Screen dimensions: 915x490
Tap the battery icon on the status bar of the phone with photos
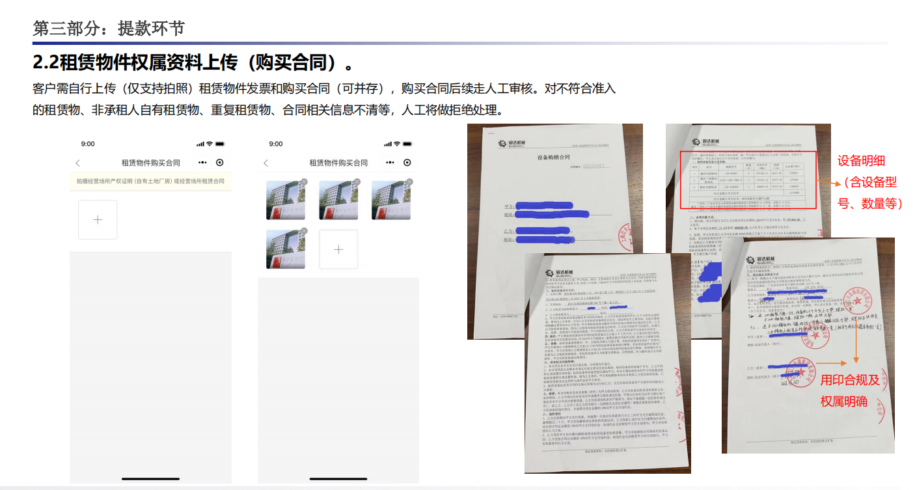tap(407, 144)
